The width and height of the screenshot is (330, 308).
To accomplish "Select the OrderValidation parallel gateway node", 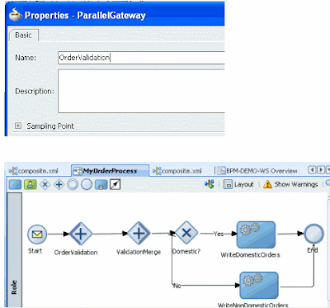I will click(x=80, y=234).
